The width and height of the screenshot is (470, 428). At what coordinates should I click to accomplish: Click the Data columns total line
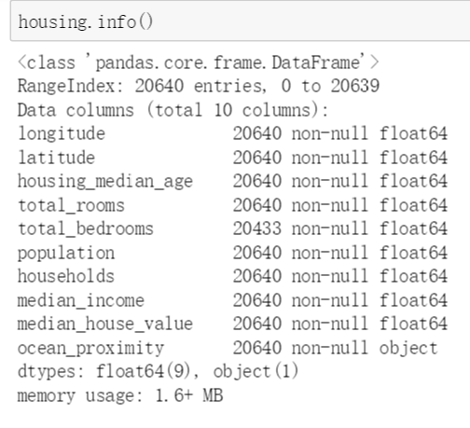click(173, 110)
